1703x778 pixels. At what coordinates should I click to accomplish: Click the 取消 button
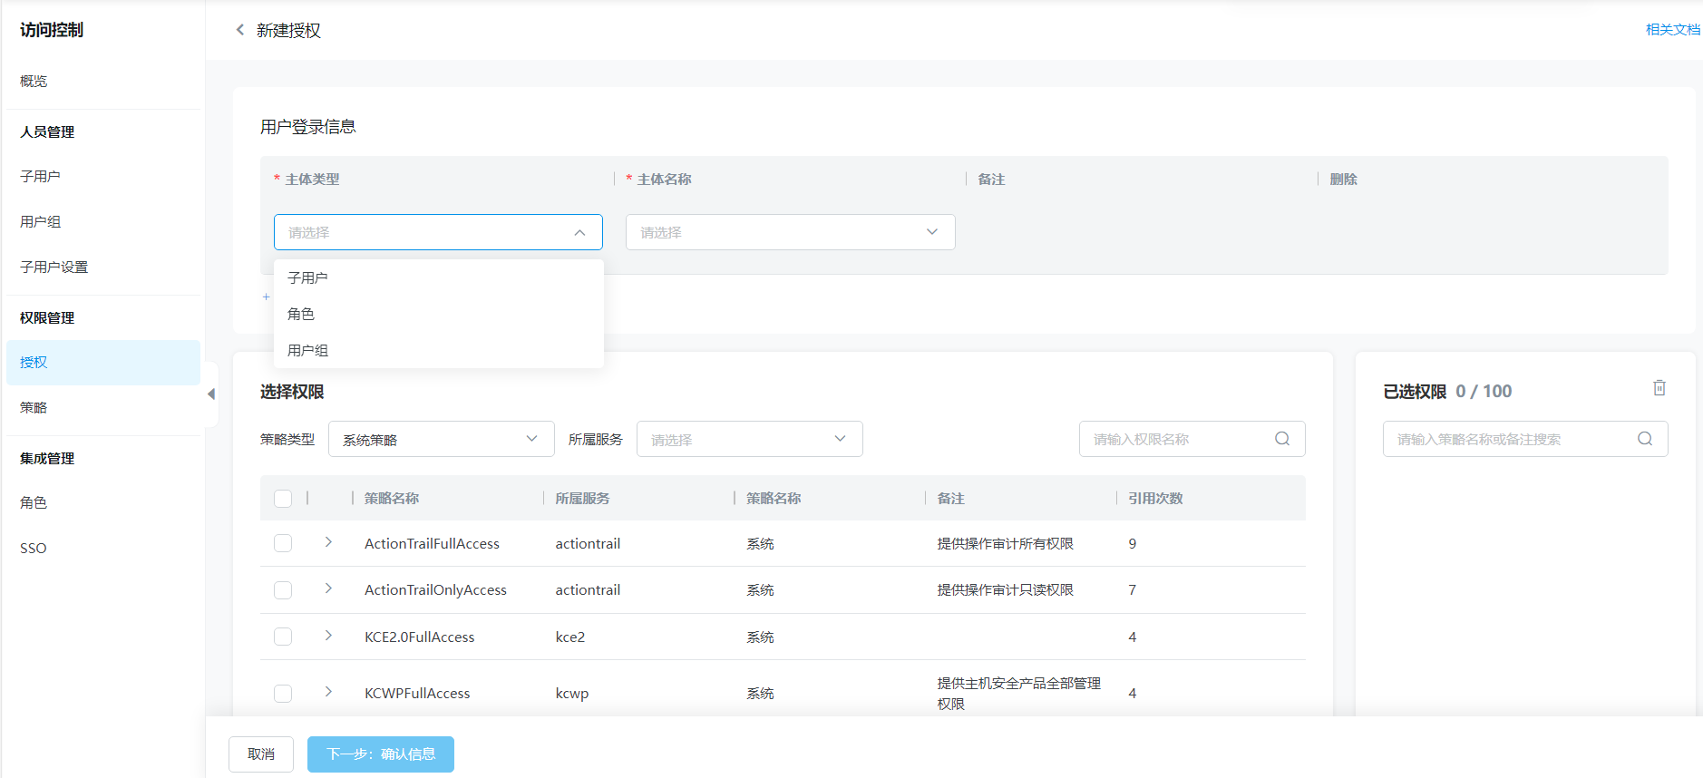[261, 754]
